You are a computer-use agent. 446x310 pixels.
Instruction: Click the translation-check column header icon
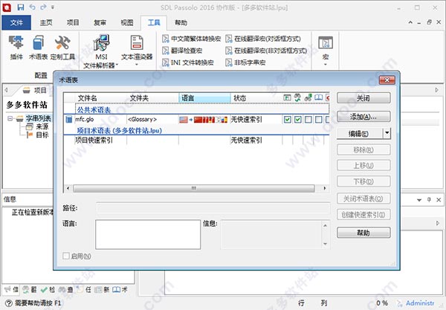[297, 98]
